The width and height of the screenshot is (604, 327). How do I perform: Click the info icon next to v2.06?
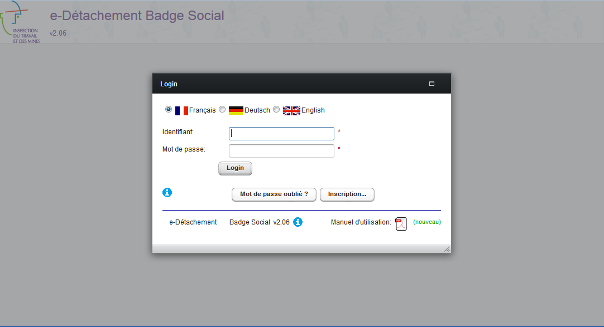pos(298,222)
